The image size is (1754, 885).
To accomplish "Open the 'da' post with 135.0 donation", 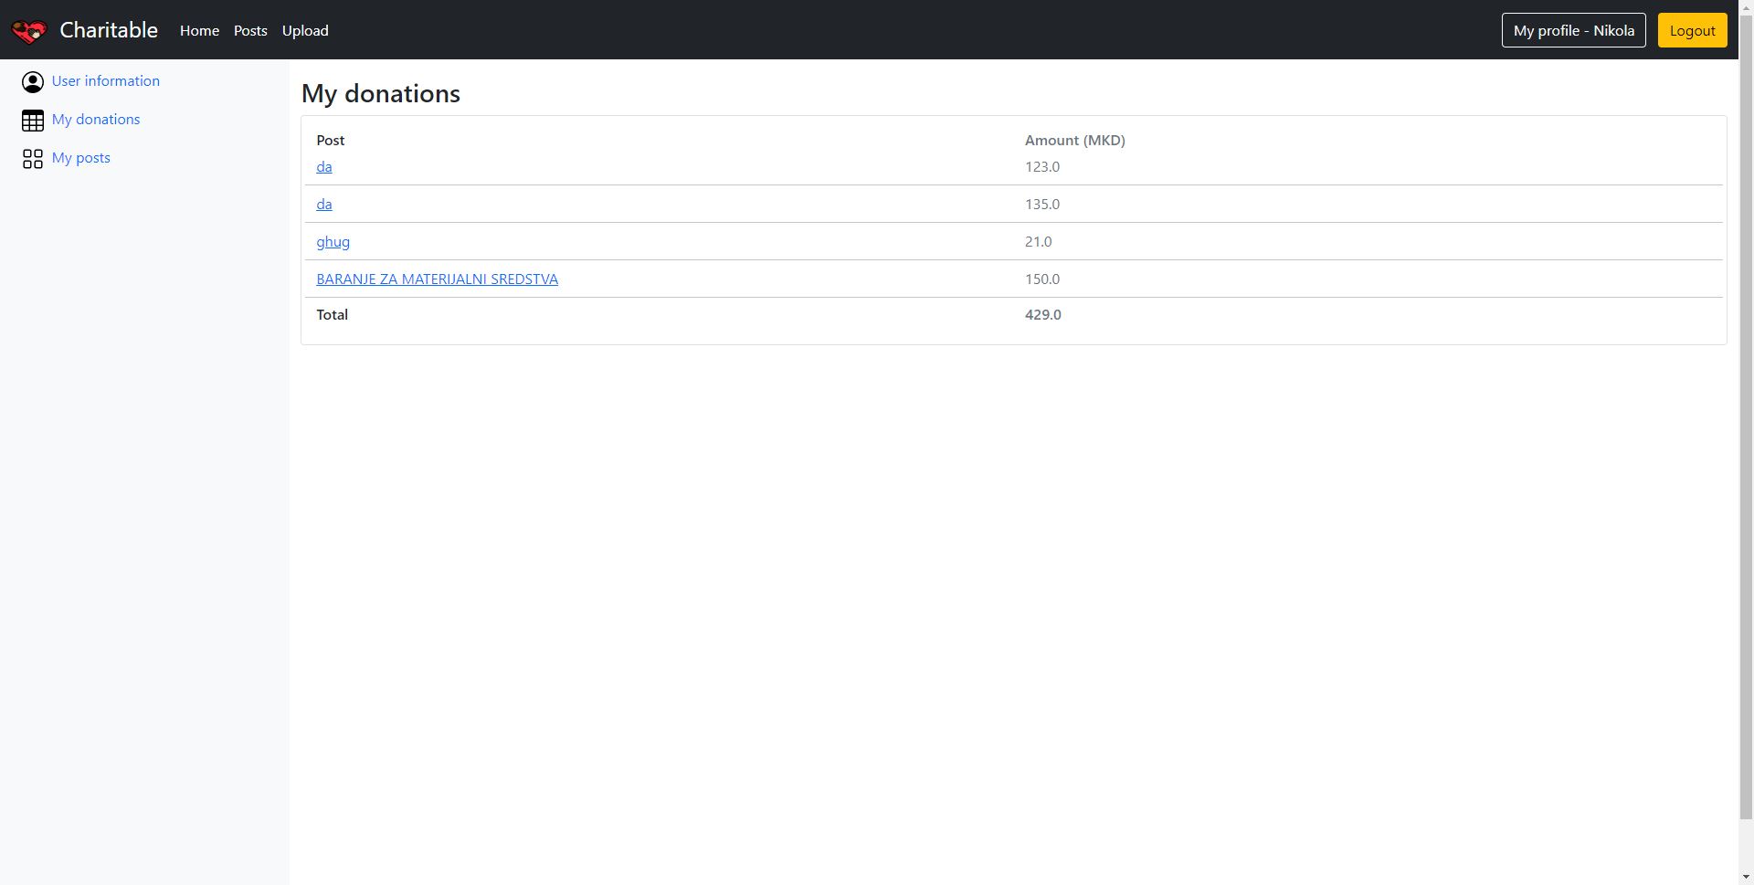I will [x=324, y=205].
